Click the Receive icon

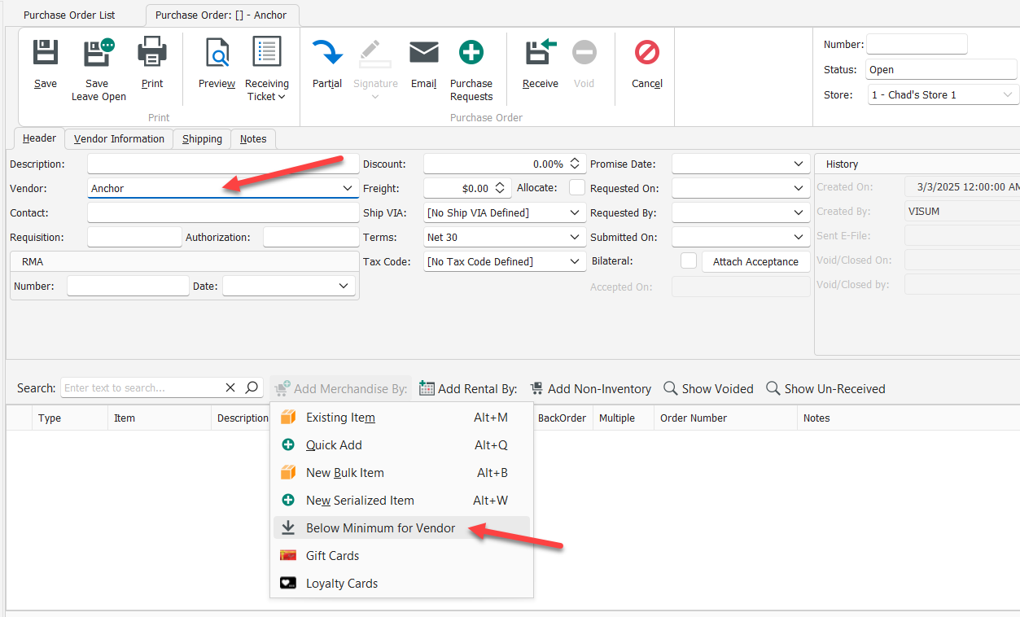pos(541,53)
